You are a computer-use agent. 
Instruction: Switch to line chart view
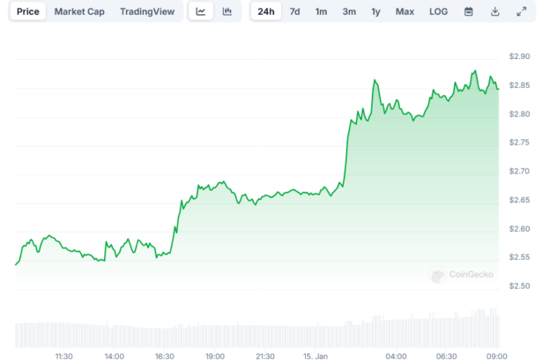pos(201,11)
